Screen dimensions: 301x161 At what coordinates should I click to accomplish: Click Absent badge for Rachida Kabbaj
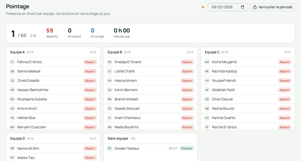(x=285, y=71)
